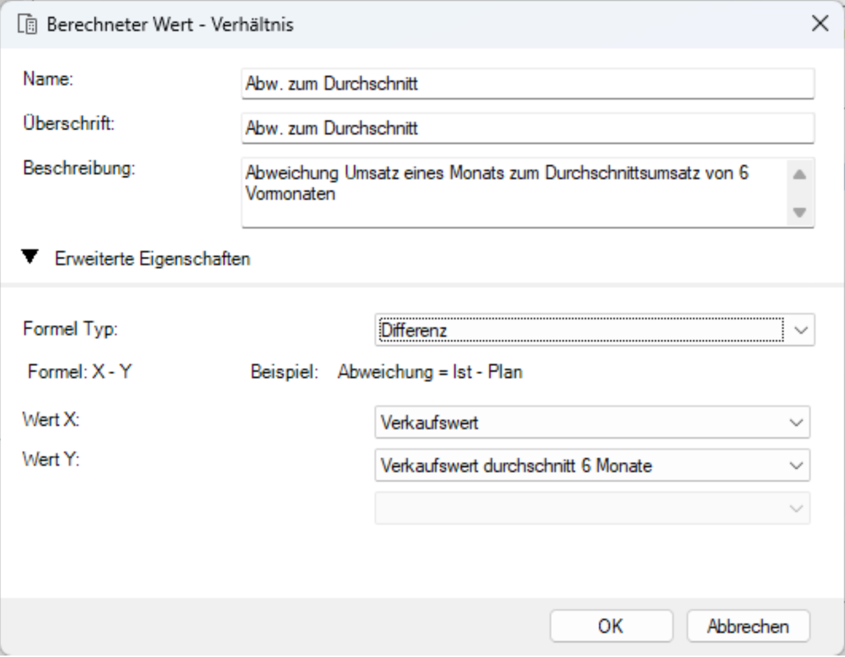Click the 'Beispiel:' label
This screenshot has width=845, height=657.
[285, 372]
